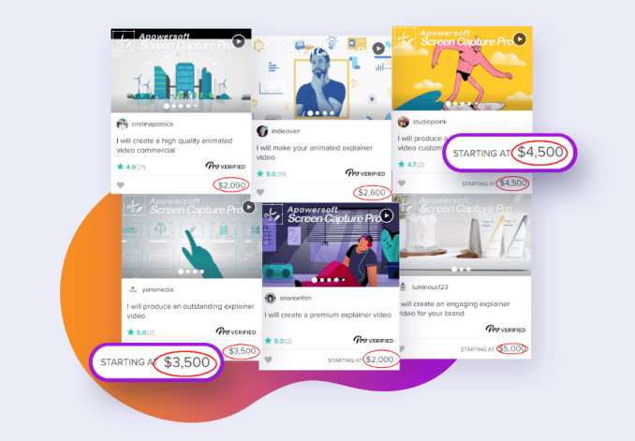The width and height of the screenshot is (635, 441).
Task: Favorite the studiopoink gig with heart icon
Action: tap(402, 184)
